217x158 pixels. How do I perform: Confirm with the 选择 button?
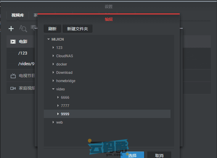pos(132,155)
